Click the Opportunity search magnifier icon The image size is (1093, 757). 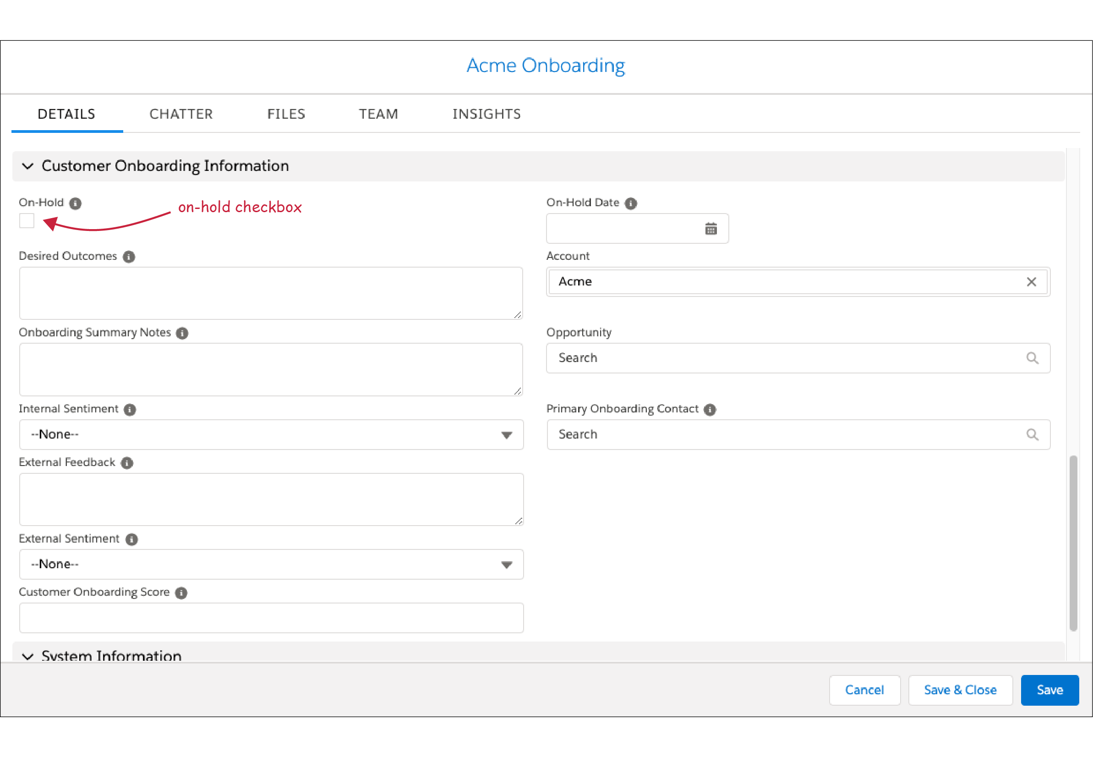1033,359
